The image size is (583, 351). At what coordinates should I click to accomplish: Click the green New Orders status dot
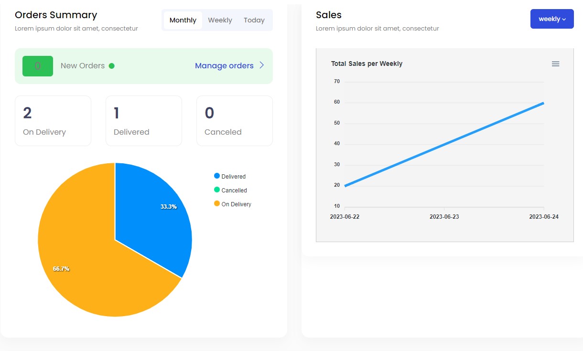(x=112, y=66)
